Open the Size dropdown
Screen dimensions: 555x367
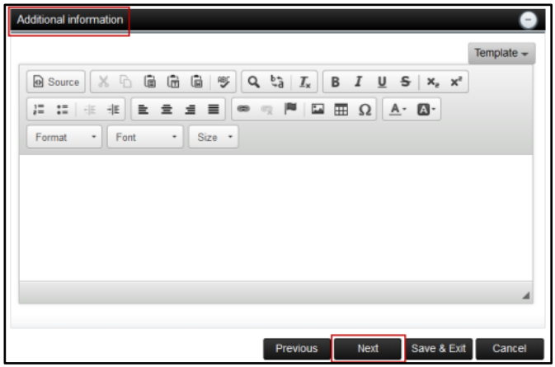213,137
